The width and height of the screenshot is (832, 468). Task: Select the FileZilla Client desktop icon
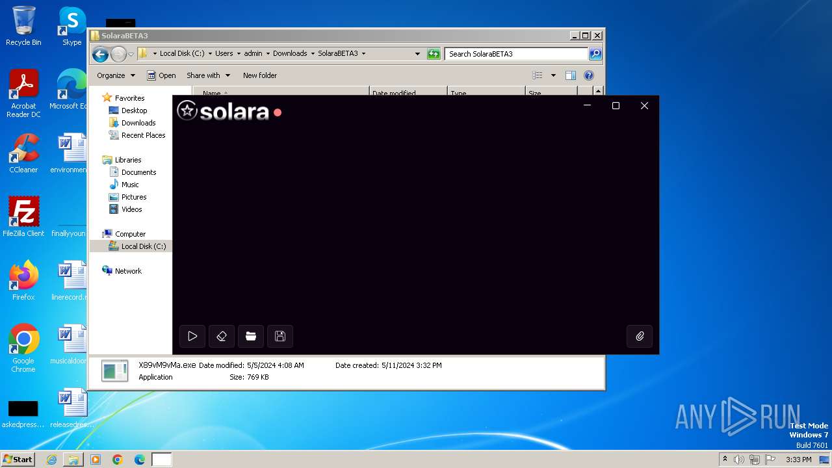[23, 217]
